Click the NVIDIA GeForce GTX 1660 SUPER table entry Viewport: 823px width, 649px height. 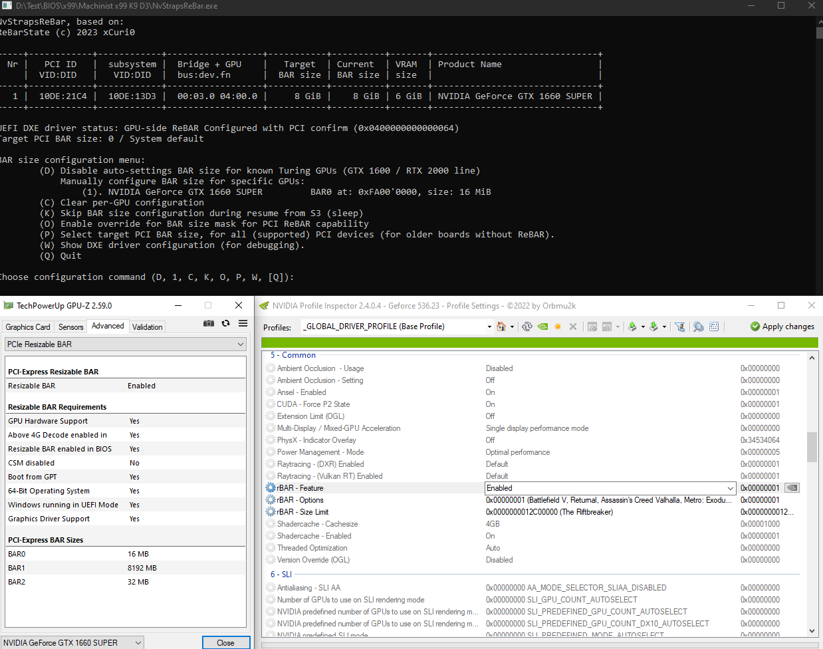pyautogui.click(x=515, y=96)
